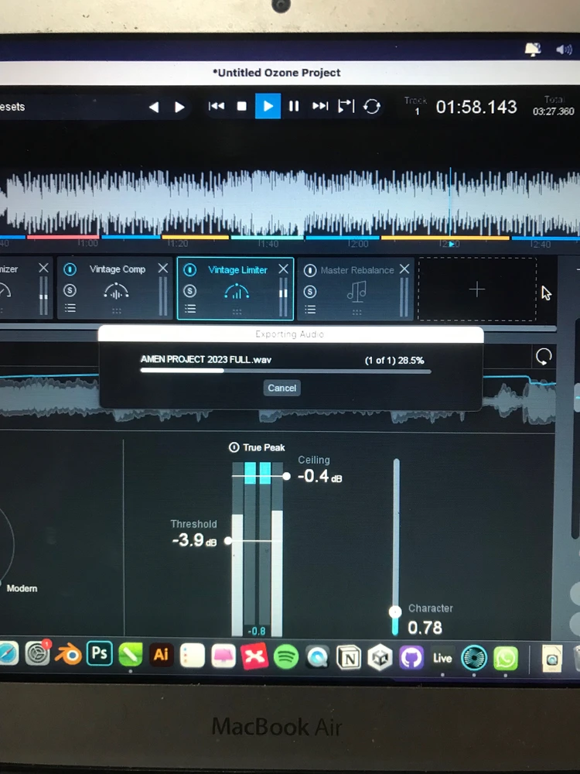
Task: Open Vintage Comp preset list icon
Action: 70,308
